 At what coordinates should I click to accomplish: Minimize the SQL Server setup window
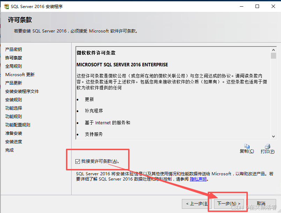242,6
